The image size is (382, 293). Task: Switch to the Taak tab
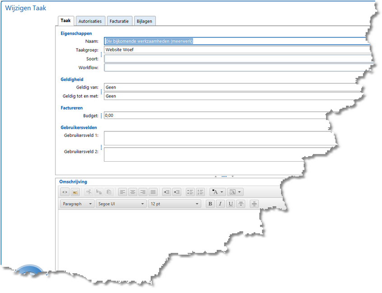(65, 21)
